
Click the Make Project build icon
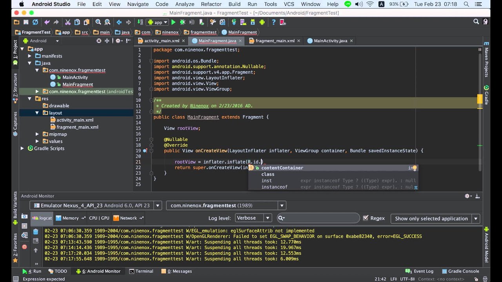[140, 22]
